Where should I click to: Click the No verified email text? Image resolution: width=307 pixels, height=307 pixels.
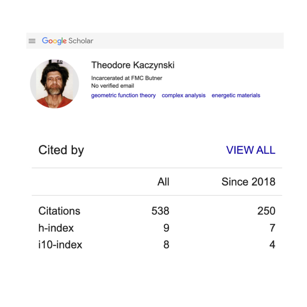tap(113, 86)
